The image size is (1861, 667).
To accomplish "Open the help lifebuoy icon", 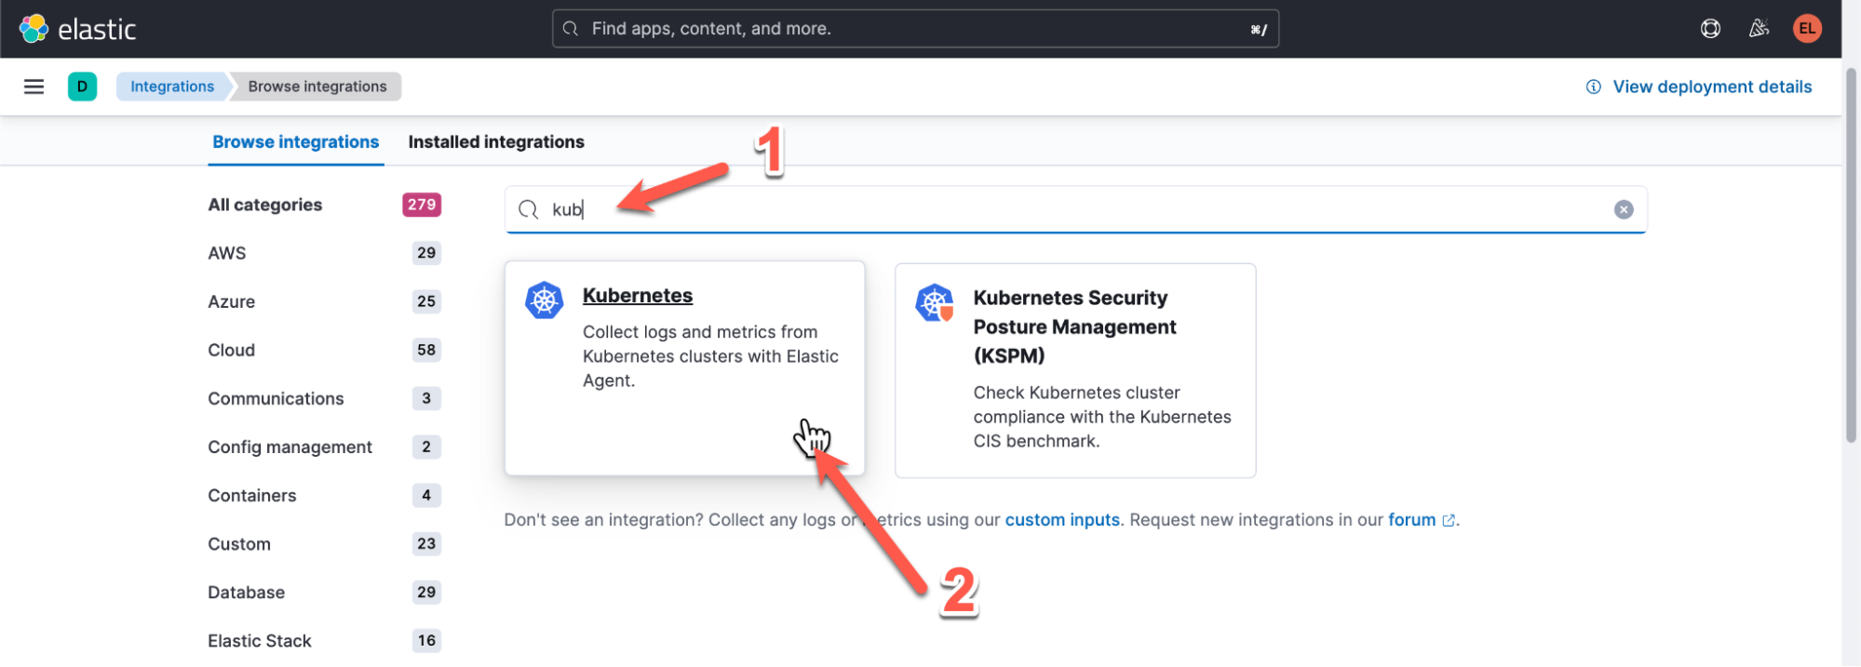I will [x=1710, y=29].
